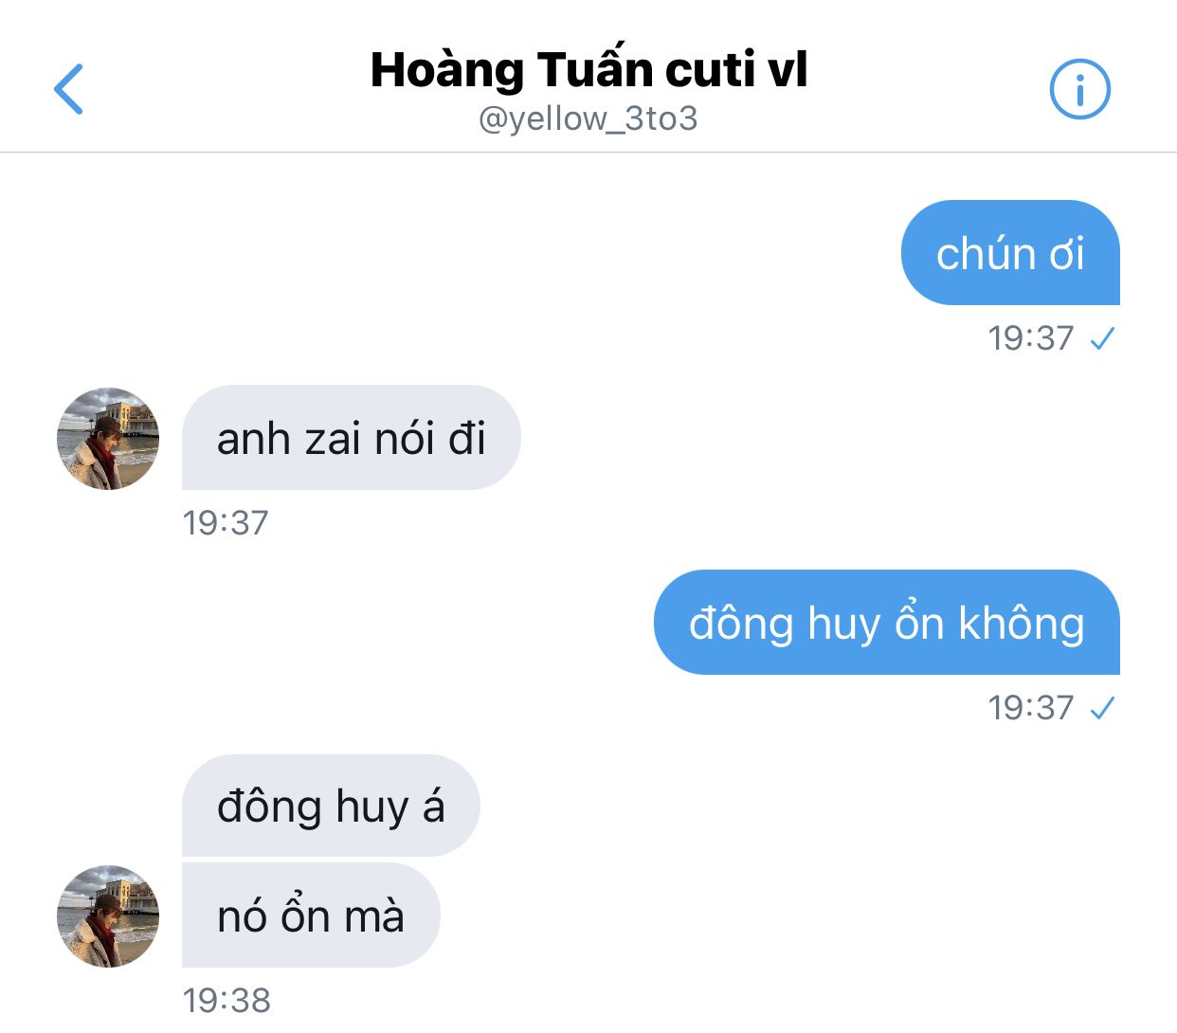Tap the word 'zai' in gray bubble
The height and width of the screenshot is (1033, 1177).
tap(335, 439)
